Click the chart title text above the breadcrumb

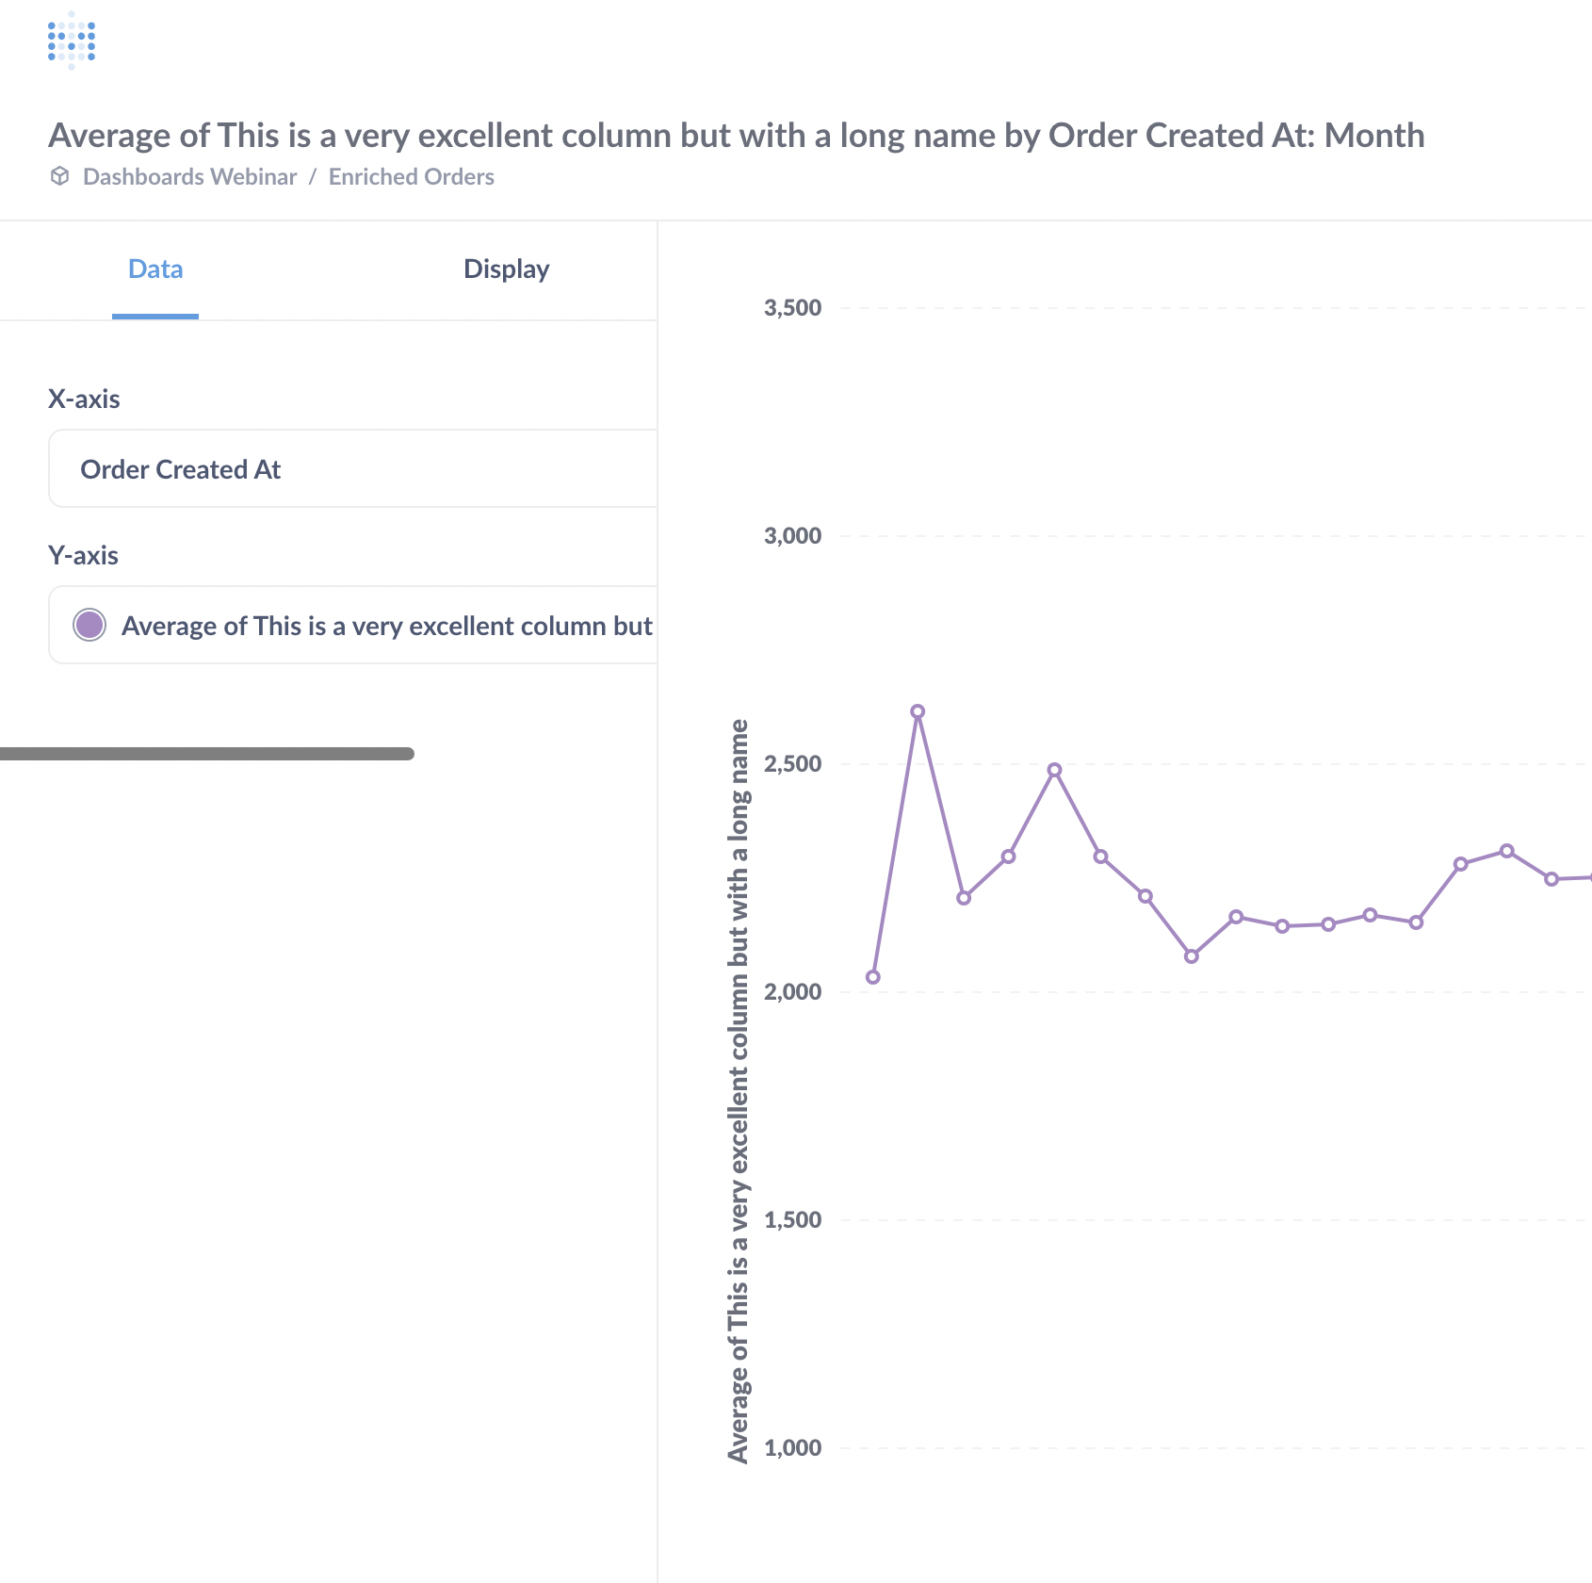[738, 135]
